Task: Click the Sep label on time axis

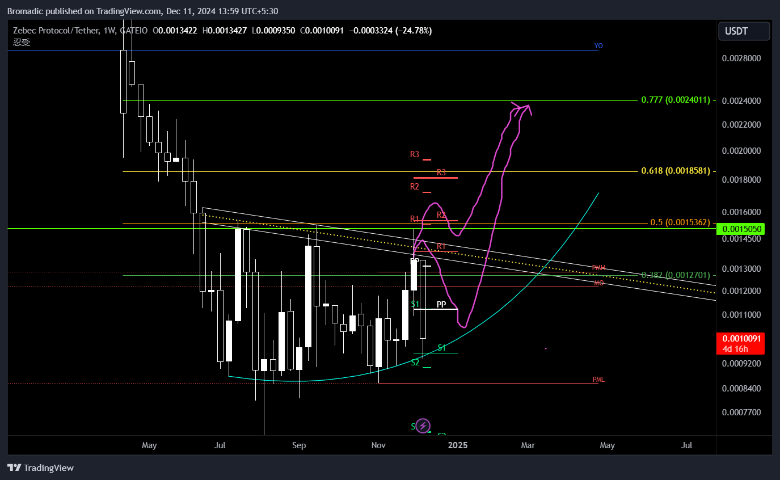Action: [x=299, y=445]
